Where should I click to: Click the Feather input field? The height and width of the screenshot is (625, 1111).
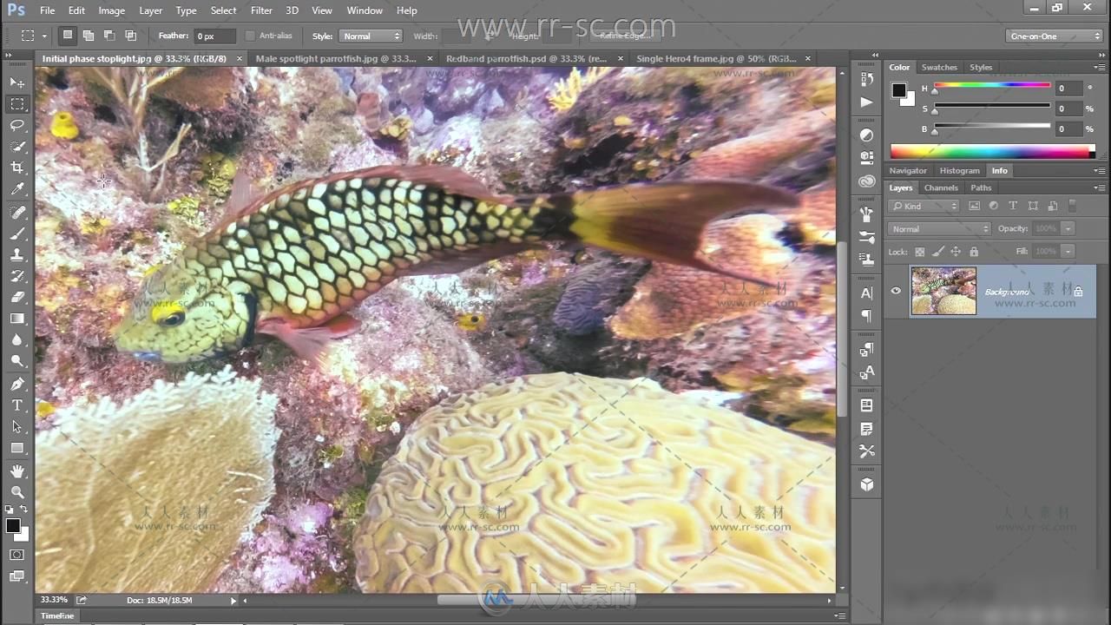(x=214, y=36)
